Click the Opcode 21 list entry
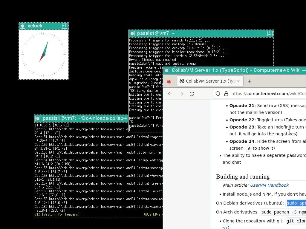The width and height of the screenshot is (306, 229). tap(267, 109)
